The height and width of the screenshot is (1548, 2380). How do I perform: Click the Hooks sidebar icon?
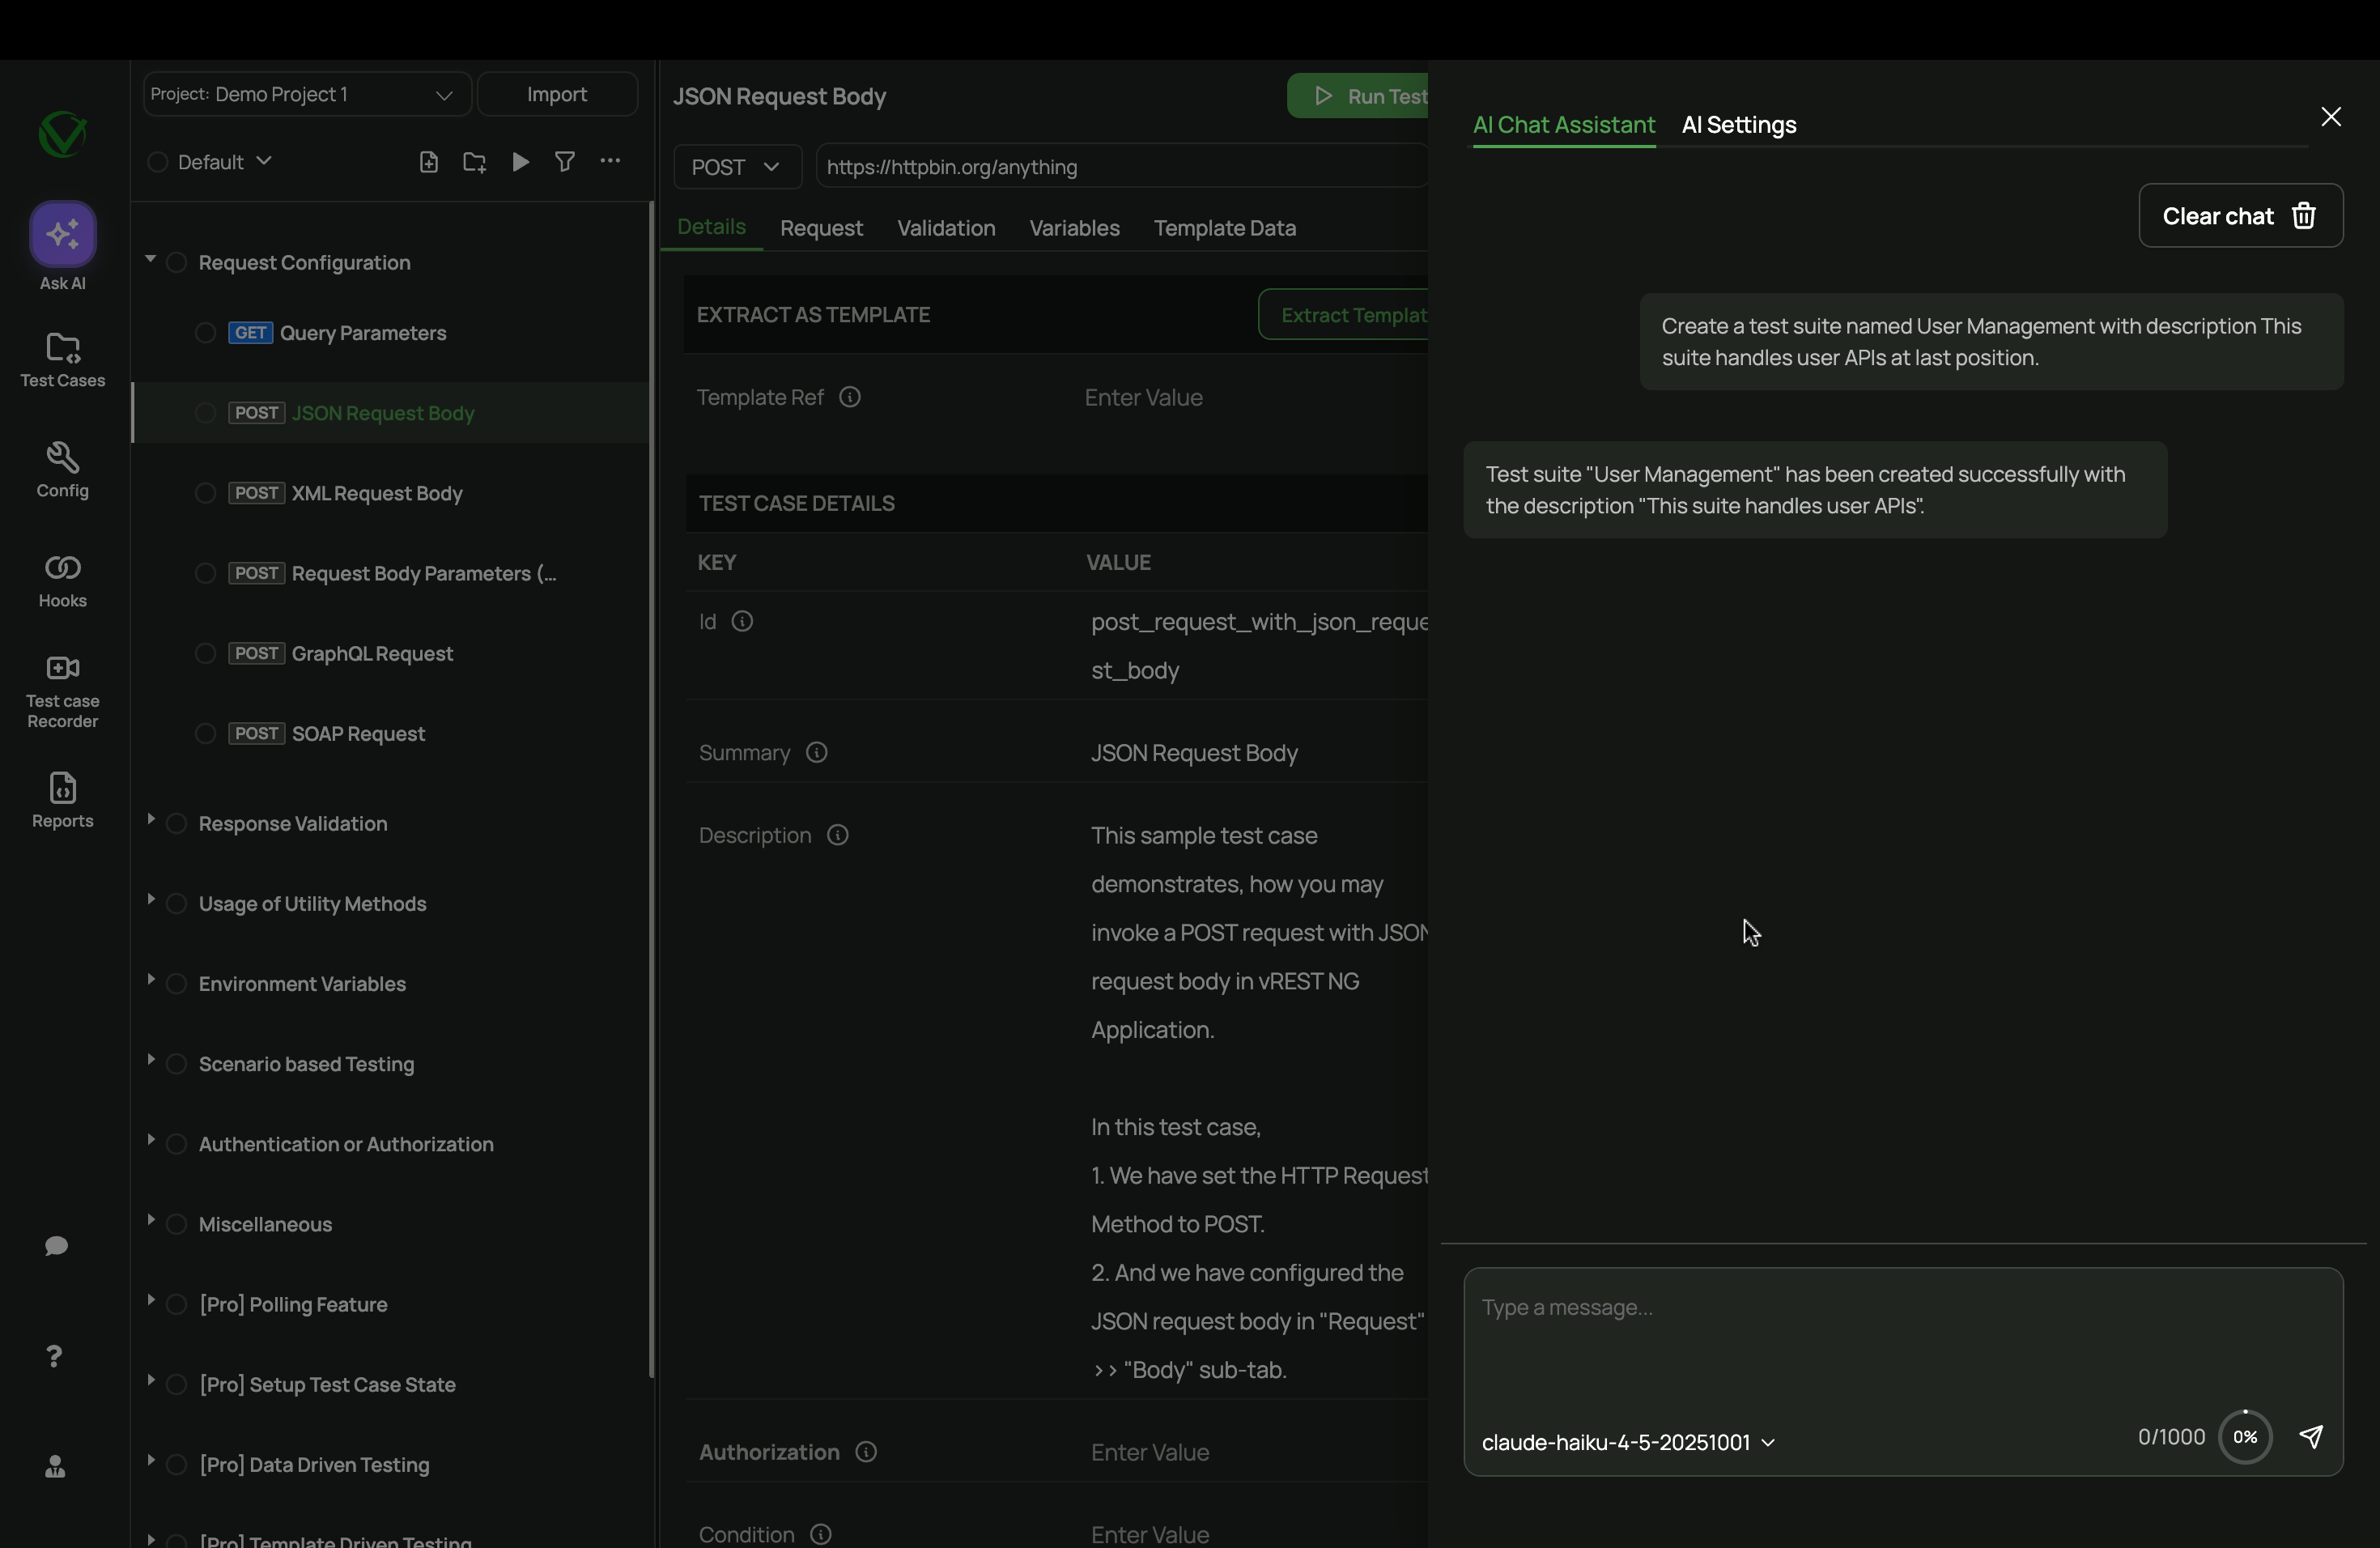(x=62, y=568)
